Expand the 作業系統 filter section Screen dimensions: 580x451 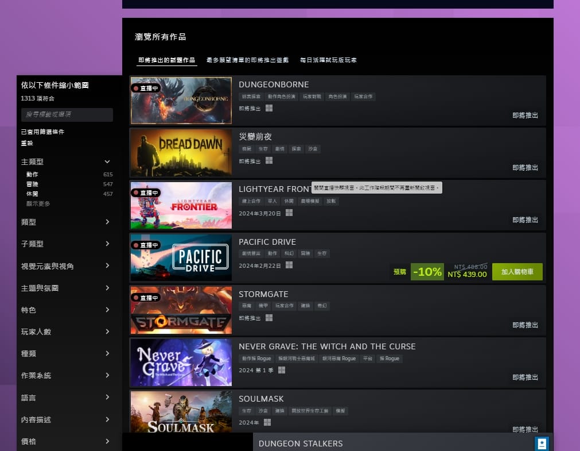[x=107, y=375]
